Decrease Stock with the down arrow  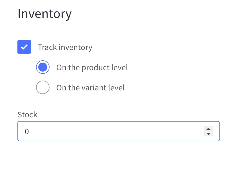[208, 134]
